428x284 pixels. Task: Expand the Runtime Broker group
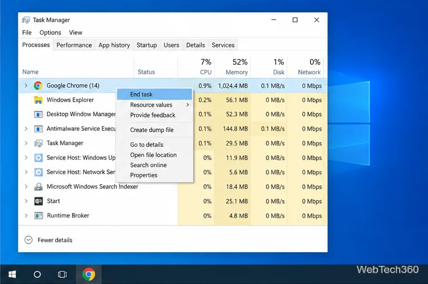[26, 215]
